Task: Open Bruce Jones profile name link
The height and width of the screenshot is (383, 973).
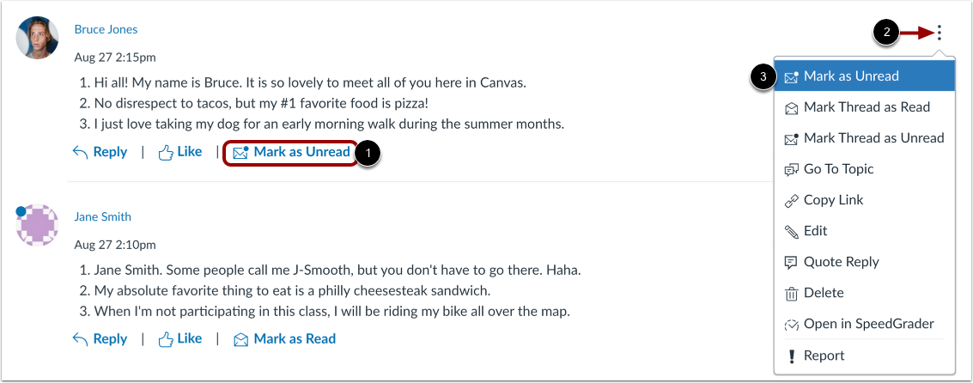Action: [x=106, y=29]
